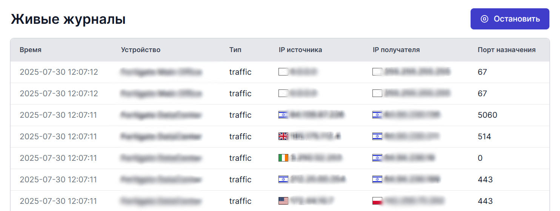The width and height of the screenshot is (560, 211).
Task: Click Israel destination flag in port 514 row
Action: point(377,136)
